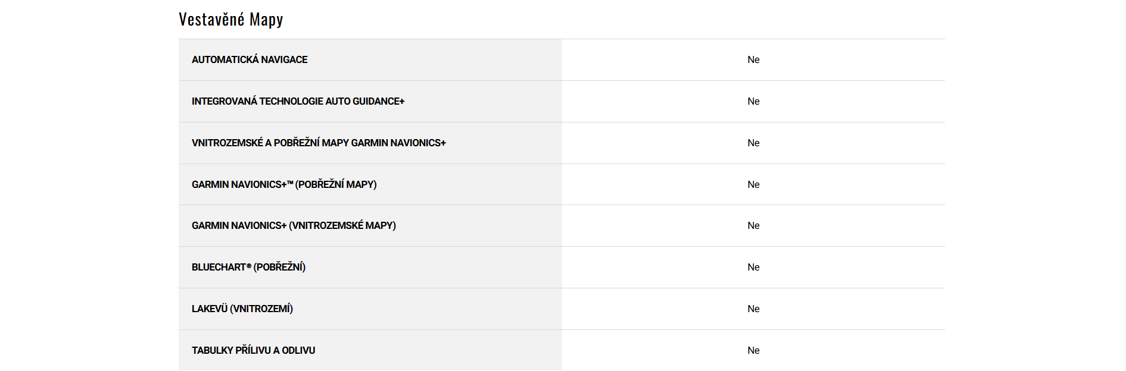The image size is (1126, 371).
Task: Select Integrovaná technologie Auto Guidance+ label
Action: click(298, 101)
